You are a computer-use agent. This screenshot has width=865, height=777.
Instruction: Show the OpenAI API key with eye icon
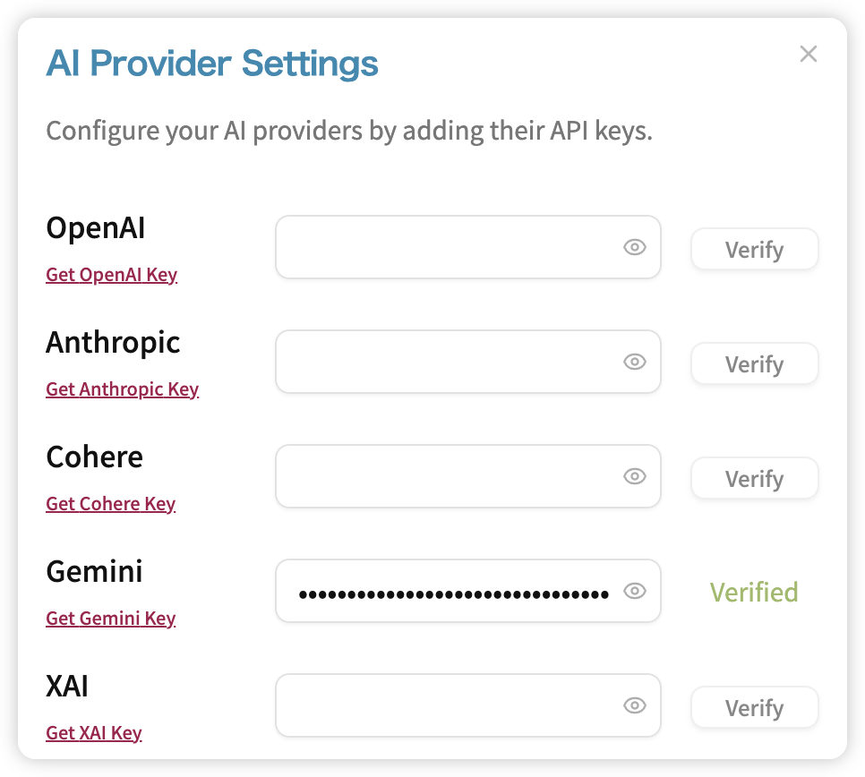click(x=634, y=247)
